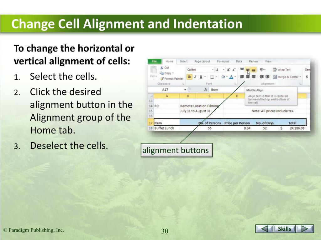321x240 pixels.
Task: Select cell with 'Buffet Lunch'
Action: [166, 128]
